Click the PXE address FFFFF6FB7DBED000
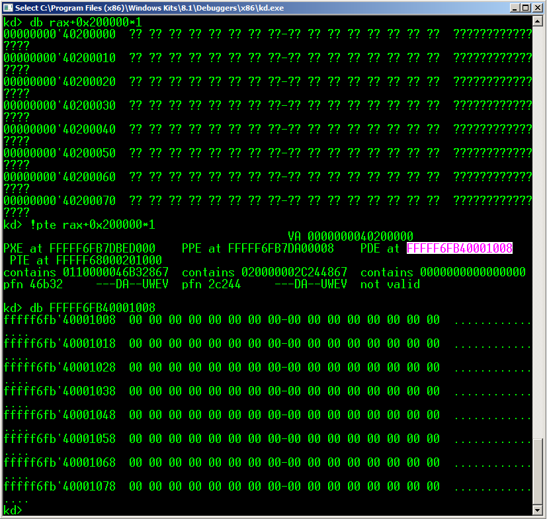547x519 pixels. pyautogui.click(x=103, y=249)
